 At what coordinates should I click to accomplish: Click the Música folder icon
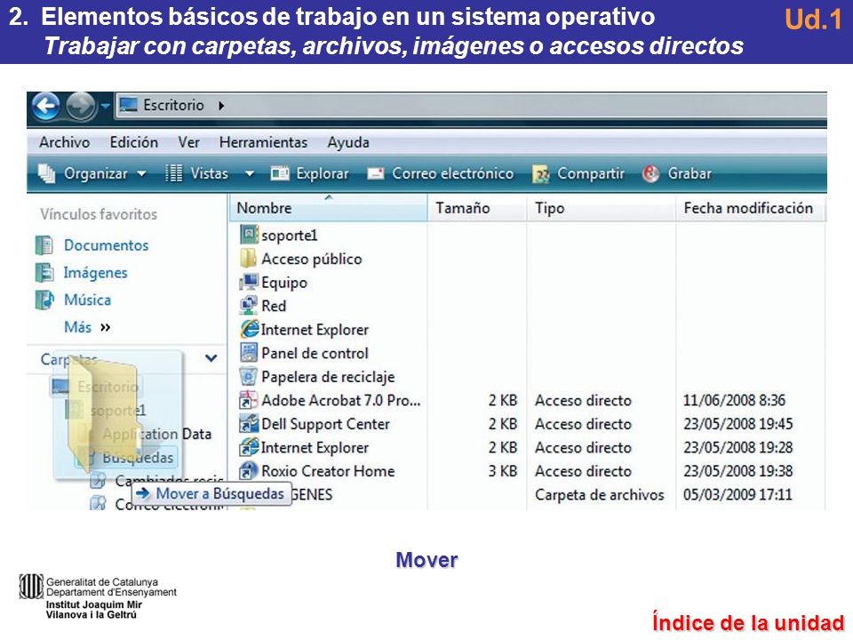click(44, 300)
